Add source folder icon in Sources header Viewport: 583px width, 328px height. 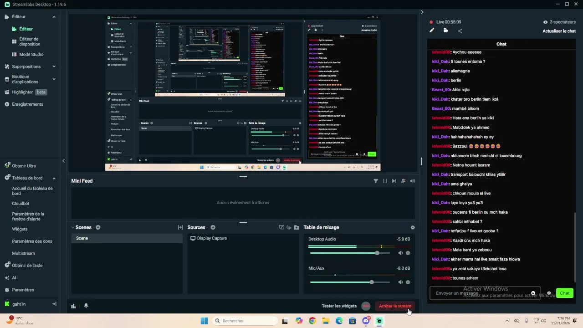pos(297,227)
